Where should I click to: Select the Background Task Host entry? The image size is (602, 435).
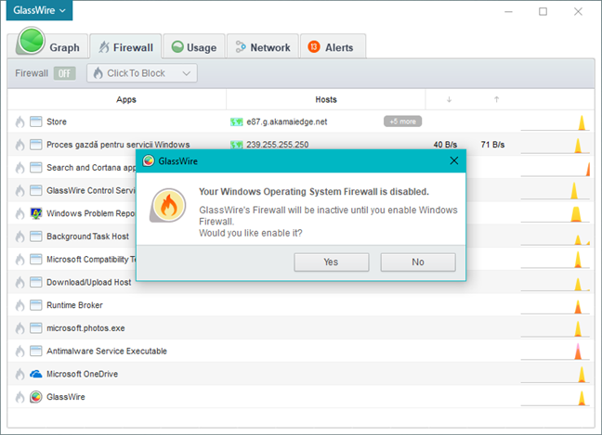pos(87,237)
